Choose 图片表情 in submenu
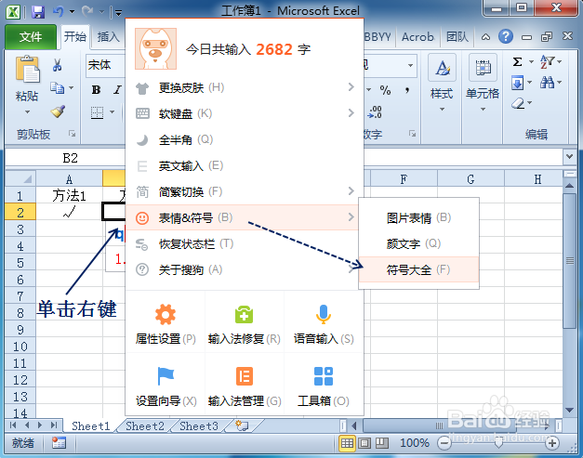Screen dimensions: 583x458 [418, 217]
